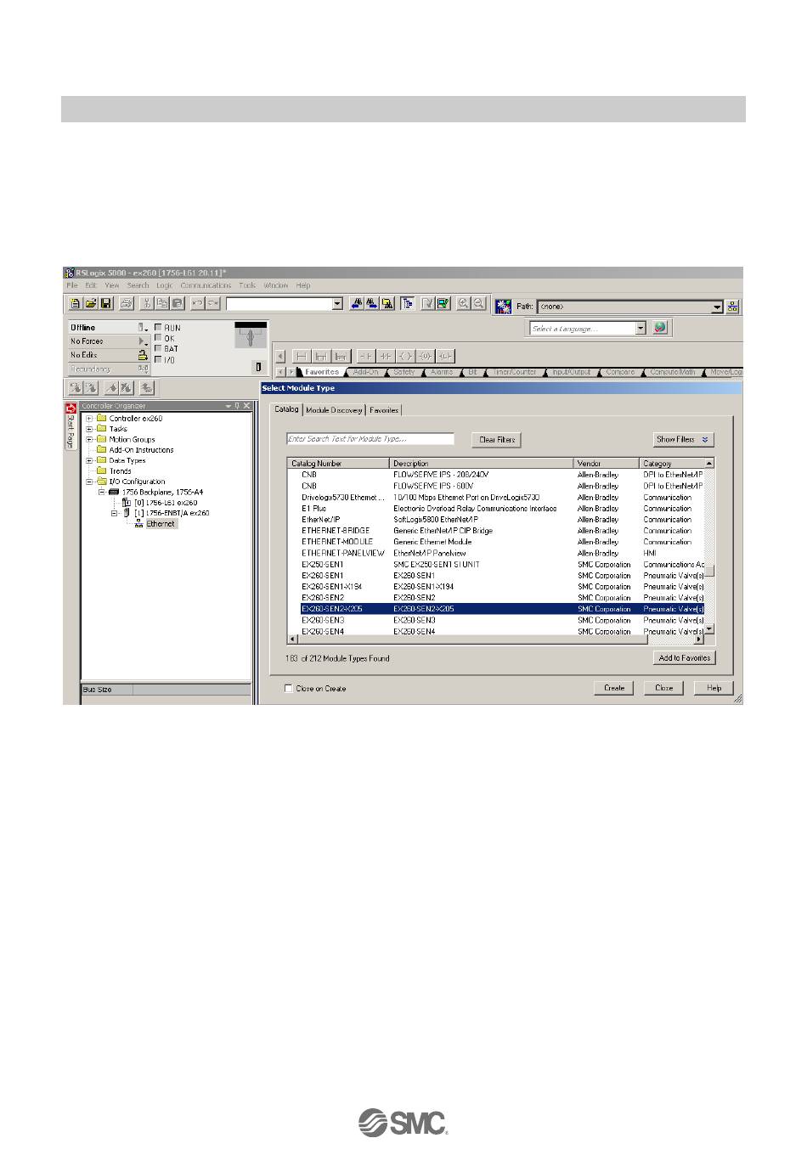Select the first ladder rung instruction icon
The image size is (807, 1155).
pyautogui.click(x=301, y=356)
